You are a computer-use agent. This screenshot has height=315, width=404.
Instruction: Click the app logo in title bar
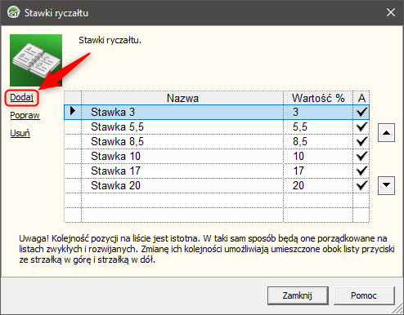click(x=13, y=12)
